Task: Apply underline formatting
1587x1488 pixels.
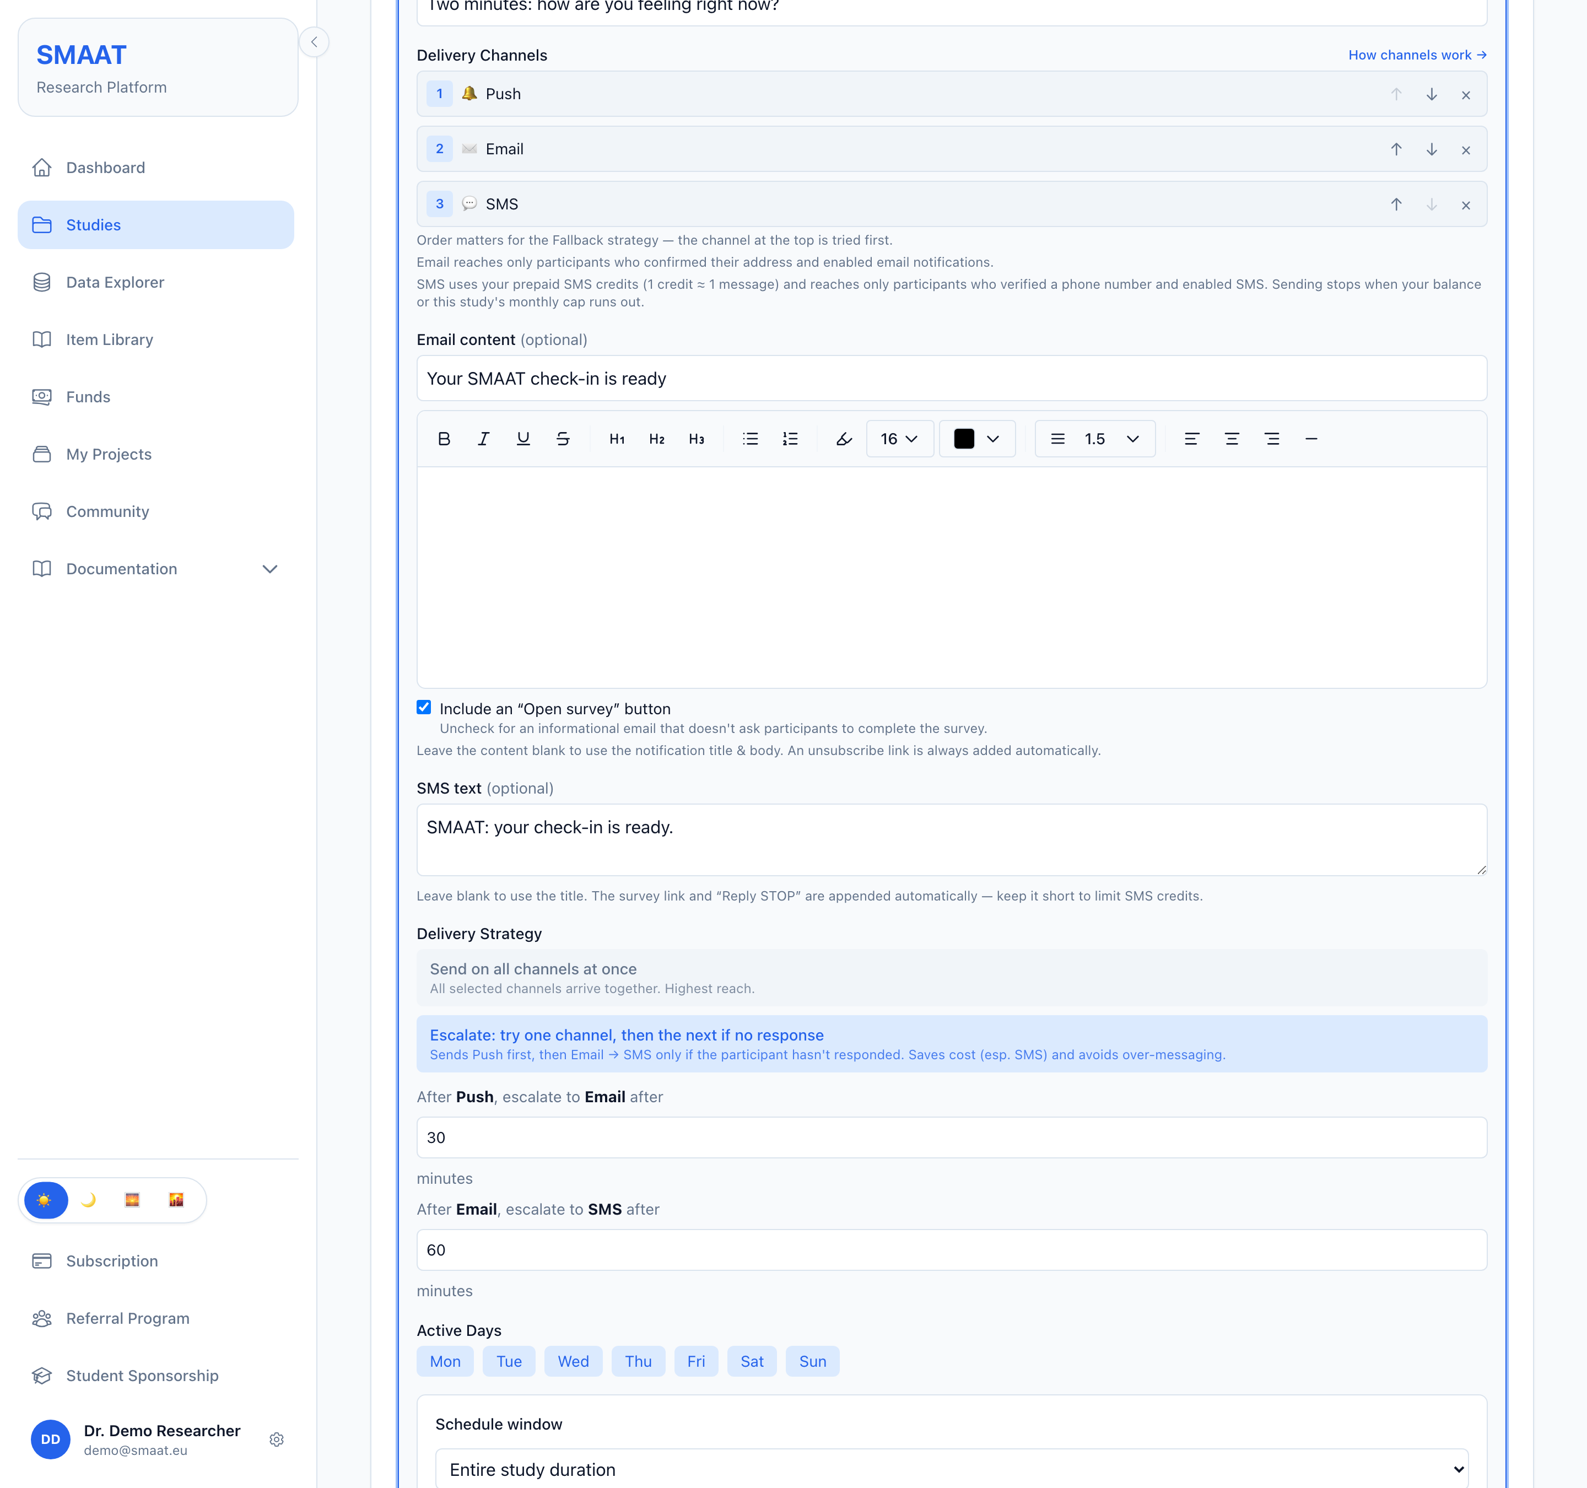Action: (x=523, y=439)
